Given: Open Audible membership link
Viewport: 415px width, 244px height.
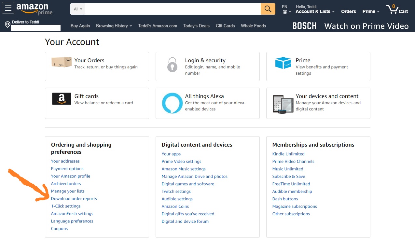Looking at the screenshot, I should click(x=292, y=191).
